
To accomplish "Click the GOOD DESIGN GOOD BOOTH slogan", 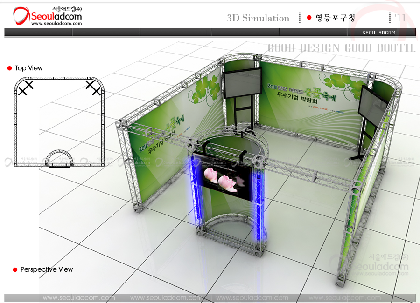I will click(x=341, y=48).
